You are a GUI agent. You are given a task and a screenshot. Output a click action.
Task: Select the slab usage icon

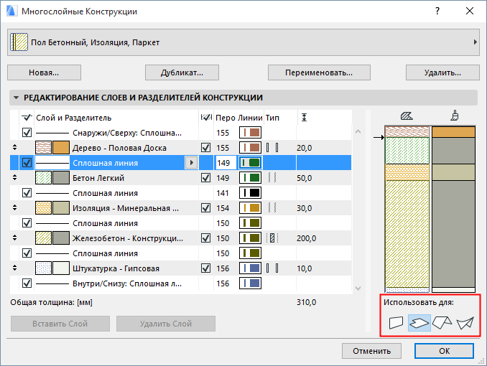click(x=419, y=323)
